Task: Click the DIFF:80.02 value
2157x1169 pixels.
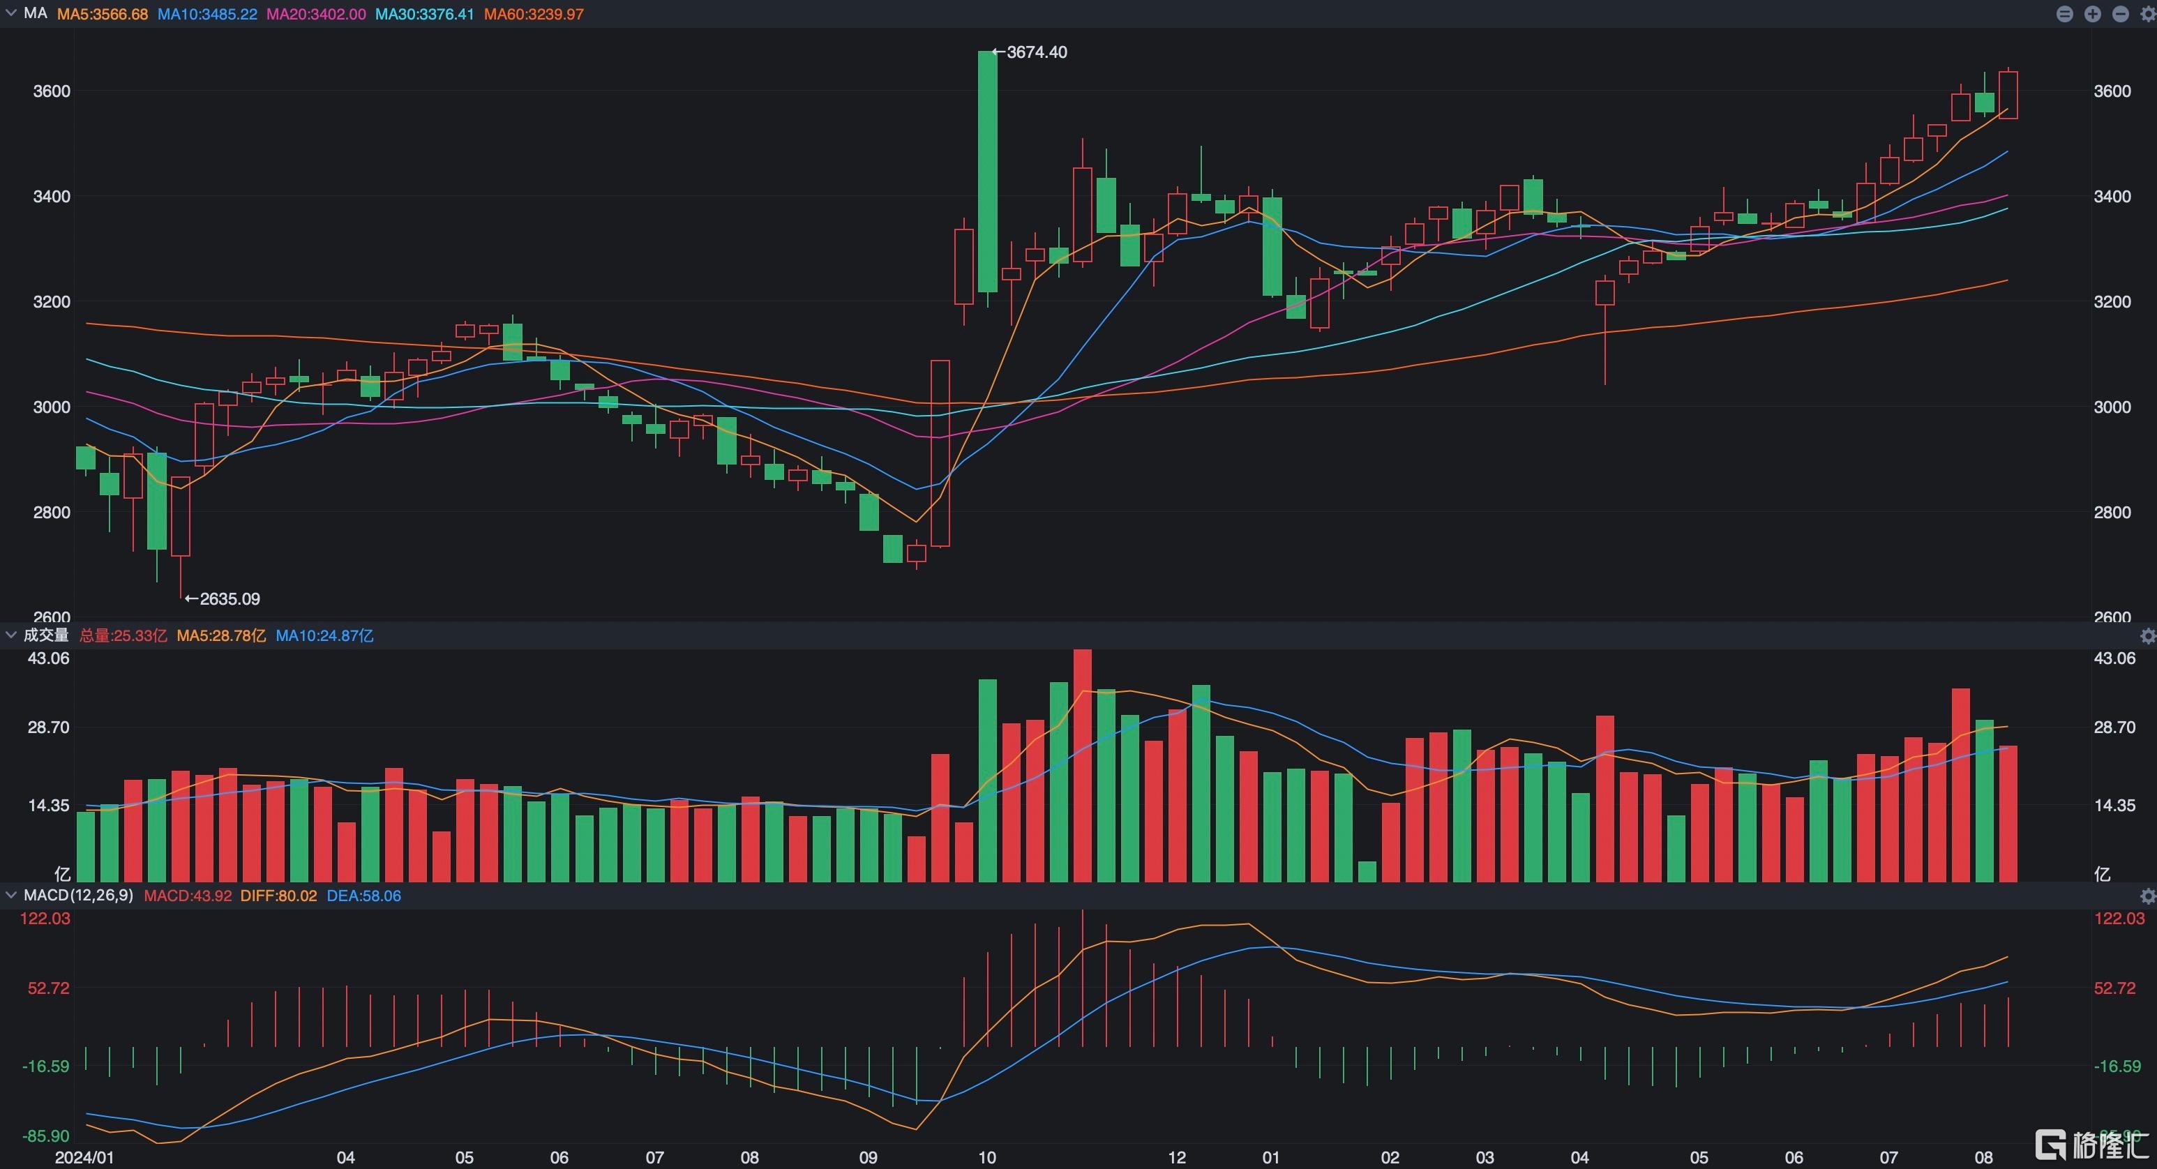Action: click(279, 896)
